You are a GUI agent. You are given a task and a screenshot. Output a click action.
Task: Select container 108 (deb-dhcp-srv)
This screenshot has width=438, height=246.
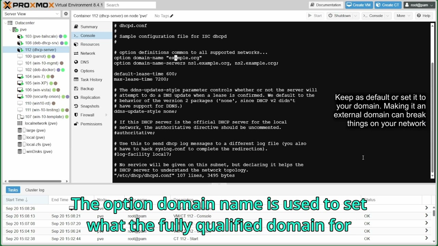click(42, 43)
